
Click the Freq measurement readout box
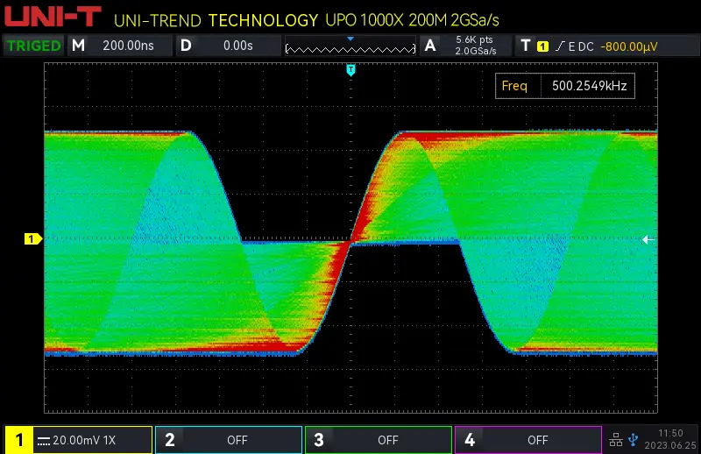click(564, 86)
